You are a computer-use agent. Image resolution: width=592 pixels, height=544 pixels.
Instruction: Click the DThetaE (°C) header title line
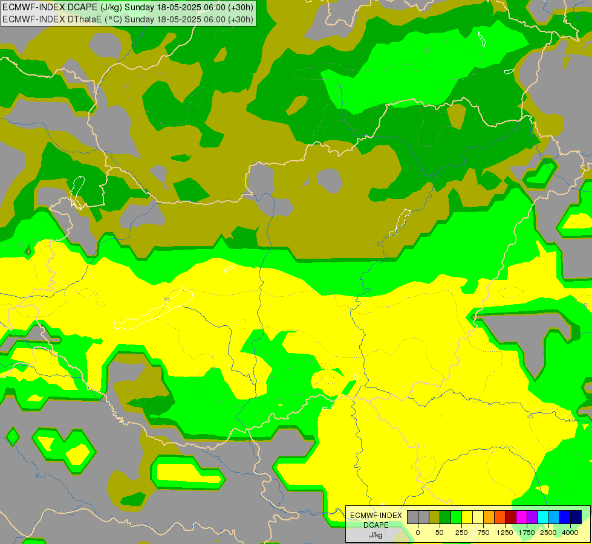click(x=128, y=19)
